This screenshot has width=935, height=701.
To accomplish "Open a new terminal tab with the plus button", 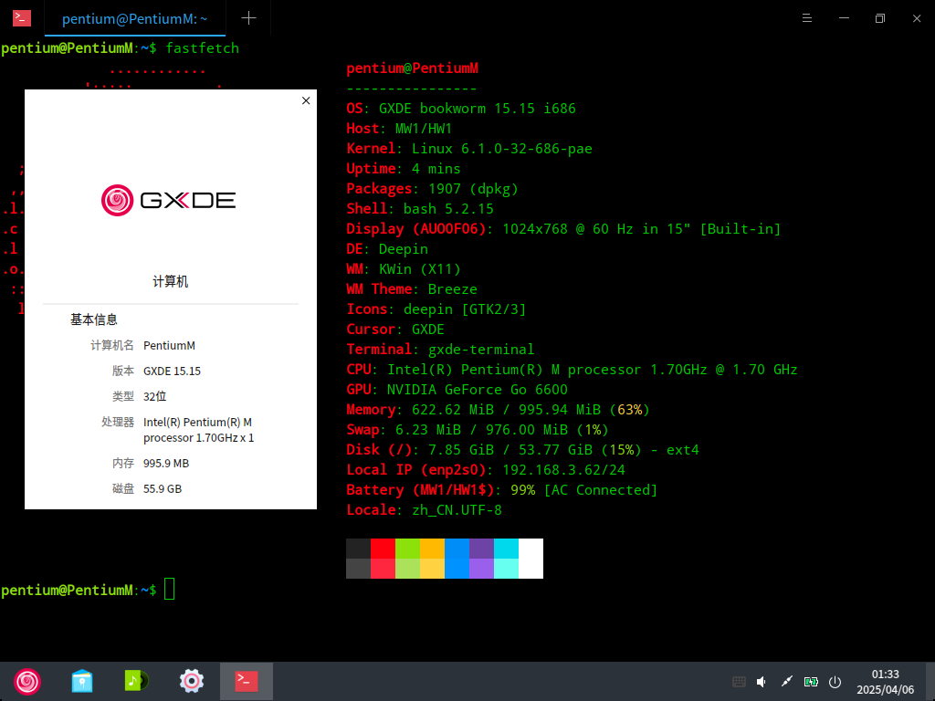I will tap(248, 18).
